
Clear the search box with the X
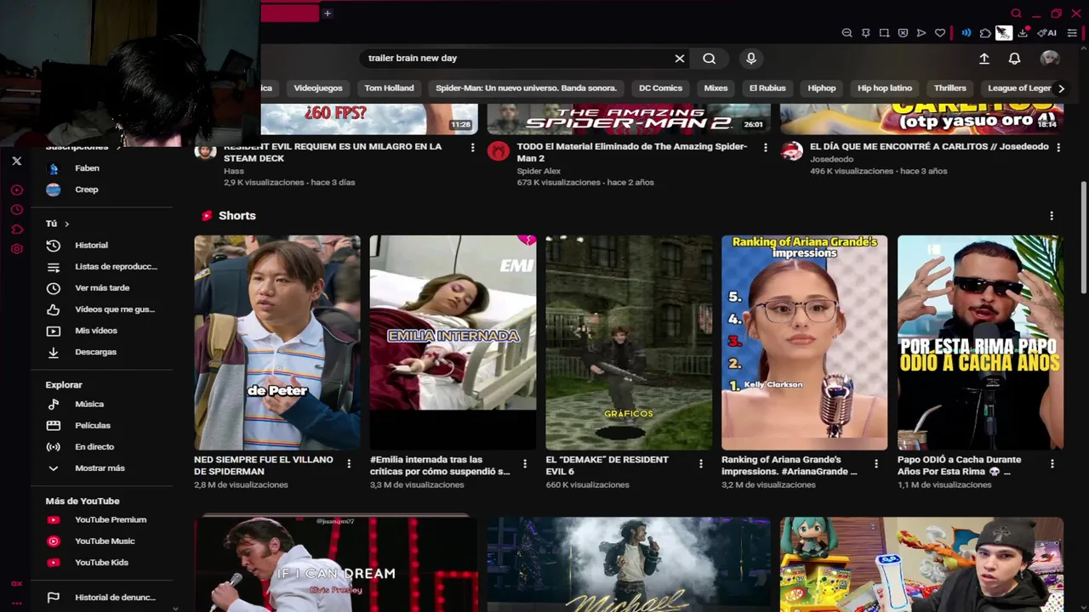679,58
